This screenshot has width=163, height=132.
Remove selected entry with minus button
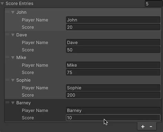click(x=151, y=127)
